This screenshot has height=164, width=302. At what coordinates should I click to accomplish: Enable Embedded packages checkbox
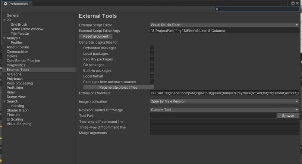coord(152,48)
